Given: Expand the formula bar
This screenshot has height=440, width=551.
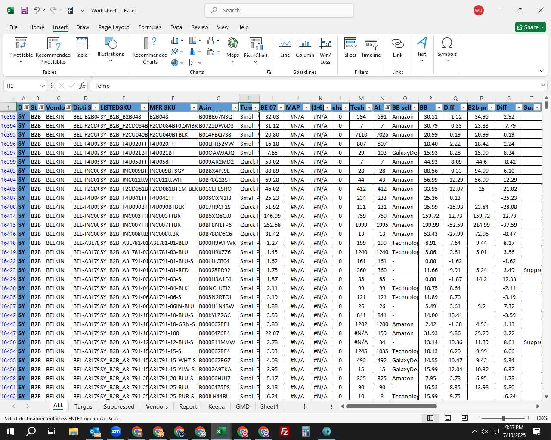Looking at the screenshot, I should pyautogui.click(x=543, y=85).
